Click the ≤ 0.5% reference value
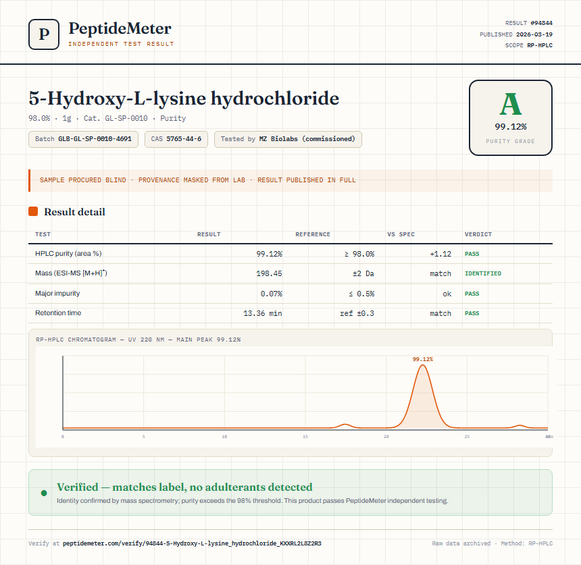 pyautogui.click(x=361, y=294)
